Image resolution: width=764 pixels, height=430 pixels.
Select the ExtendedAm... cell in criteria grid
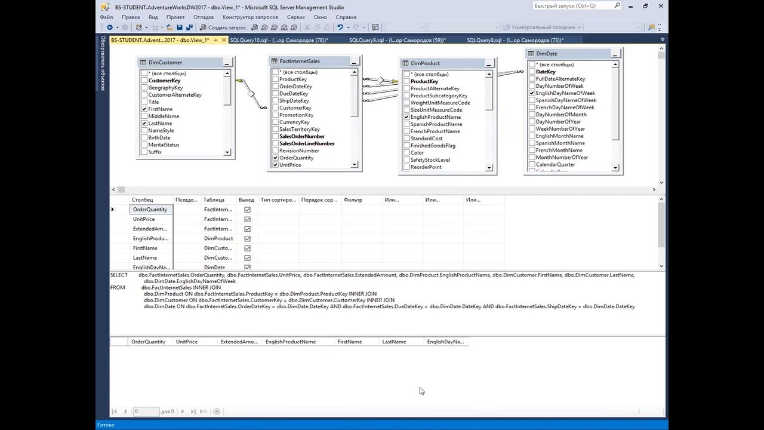coord(152,229)
